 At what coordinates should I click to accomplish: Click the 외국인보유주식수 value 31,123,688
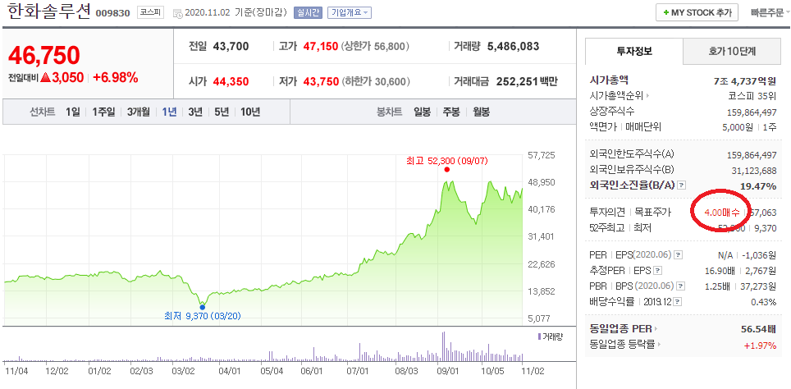coord(754,171)
